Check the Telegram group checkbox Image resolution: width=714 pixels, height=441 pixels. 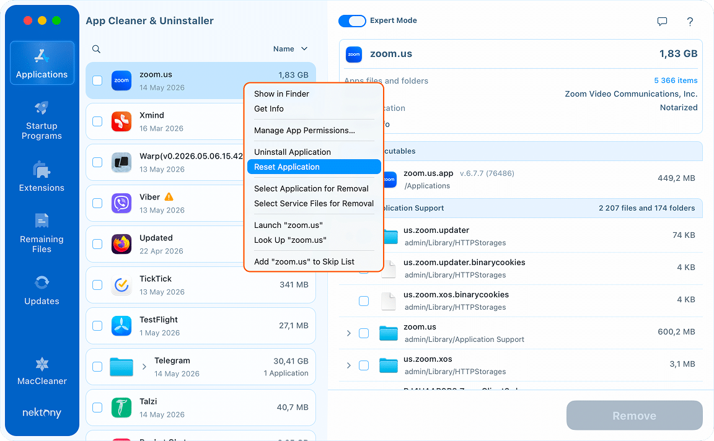click(x=97, y=367)
